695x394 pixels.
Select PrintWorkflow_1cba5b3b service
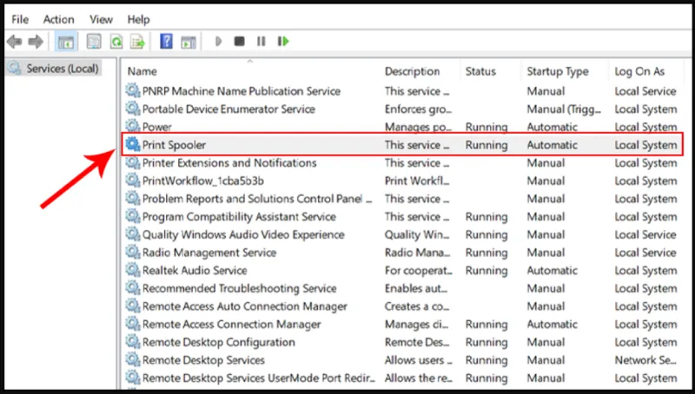203,181
